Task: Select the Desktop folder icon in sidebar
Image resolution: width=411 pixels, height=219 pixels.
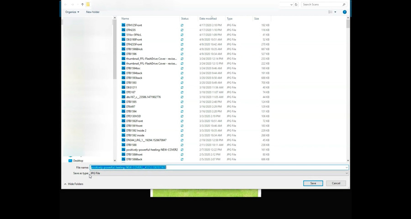Action: 70,161
